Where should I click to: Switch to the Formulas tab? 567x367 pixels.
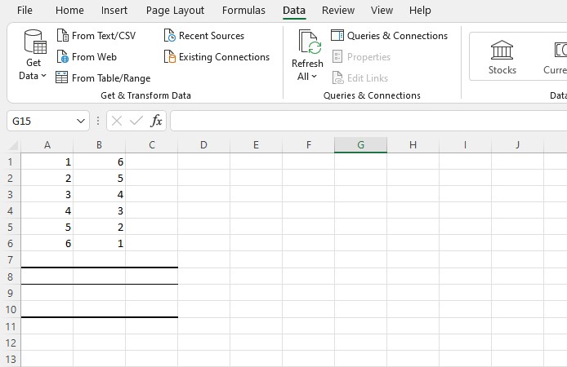point(243,11)
